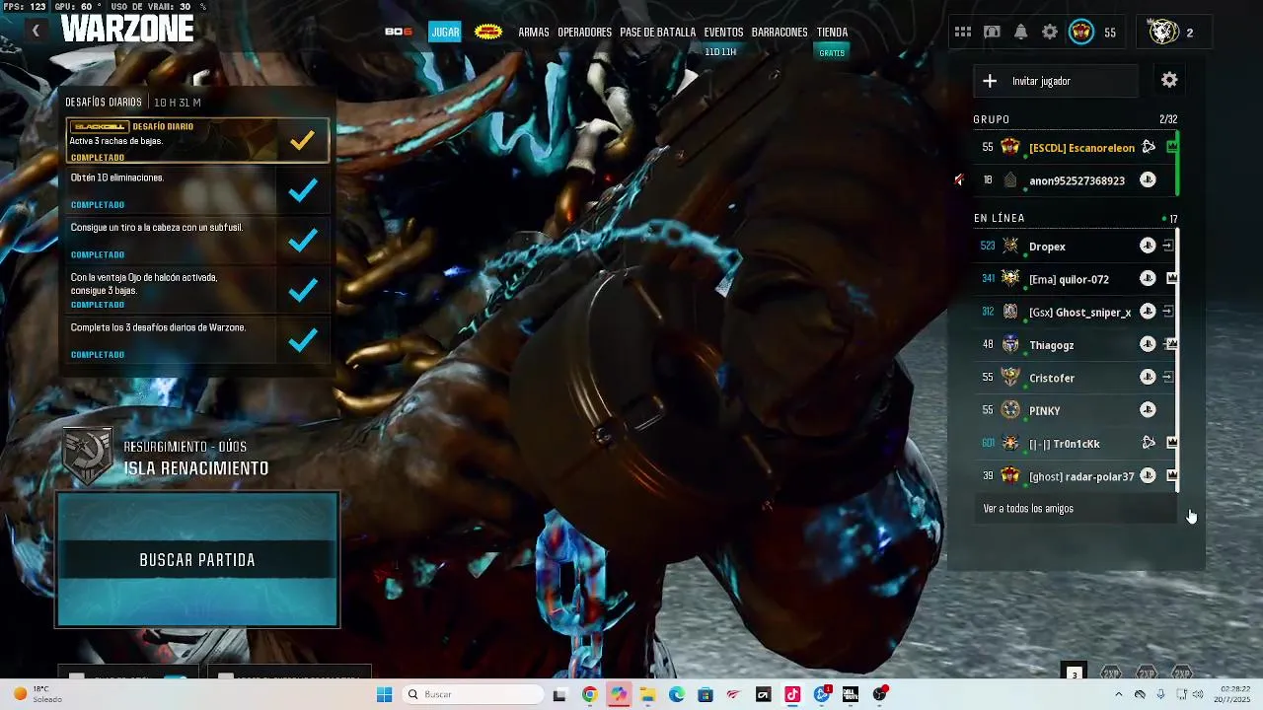Select friend [ghost] radar-polar37
Screen dimensions: 1263x710
point(1075,475)
